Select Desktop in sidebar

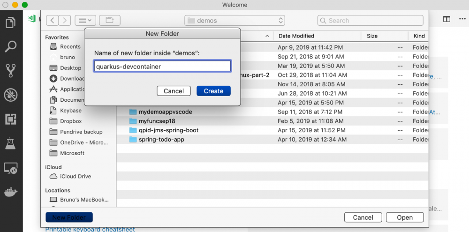coord(66,68)
